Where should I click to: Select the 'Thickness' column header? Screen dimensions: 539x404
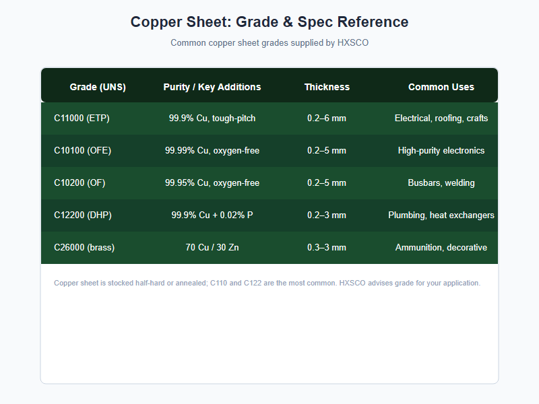327,87
